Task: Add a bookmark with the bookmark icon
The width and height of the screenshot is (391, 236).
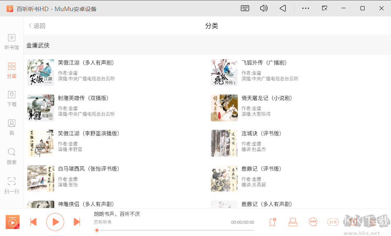Action: [272, 222]
